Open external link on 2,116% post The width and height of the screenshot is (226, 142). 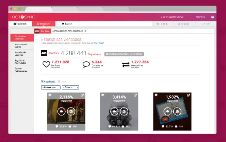click(82, 95)
